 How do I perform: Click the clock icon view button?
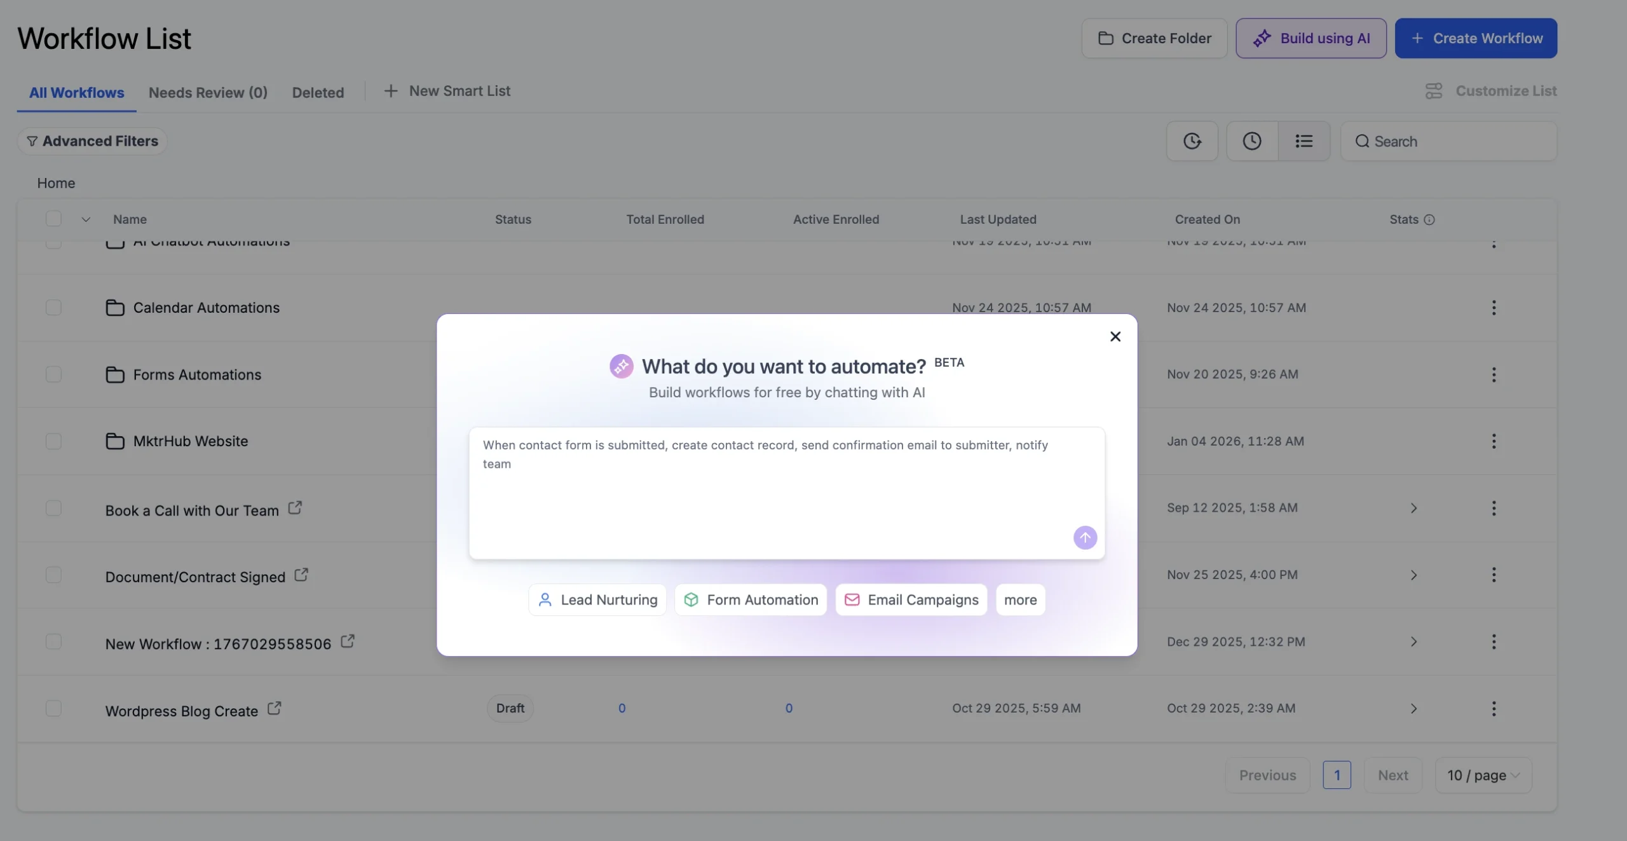tap(1252, 141)
